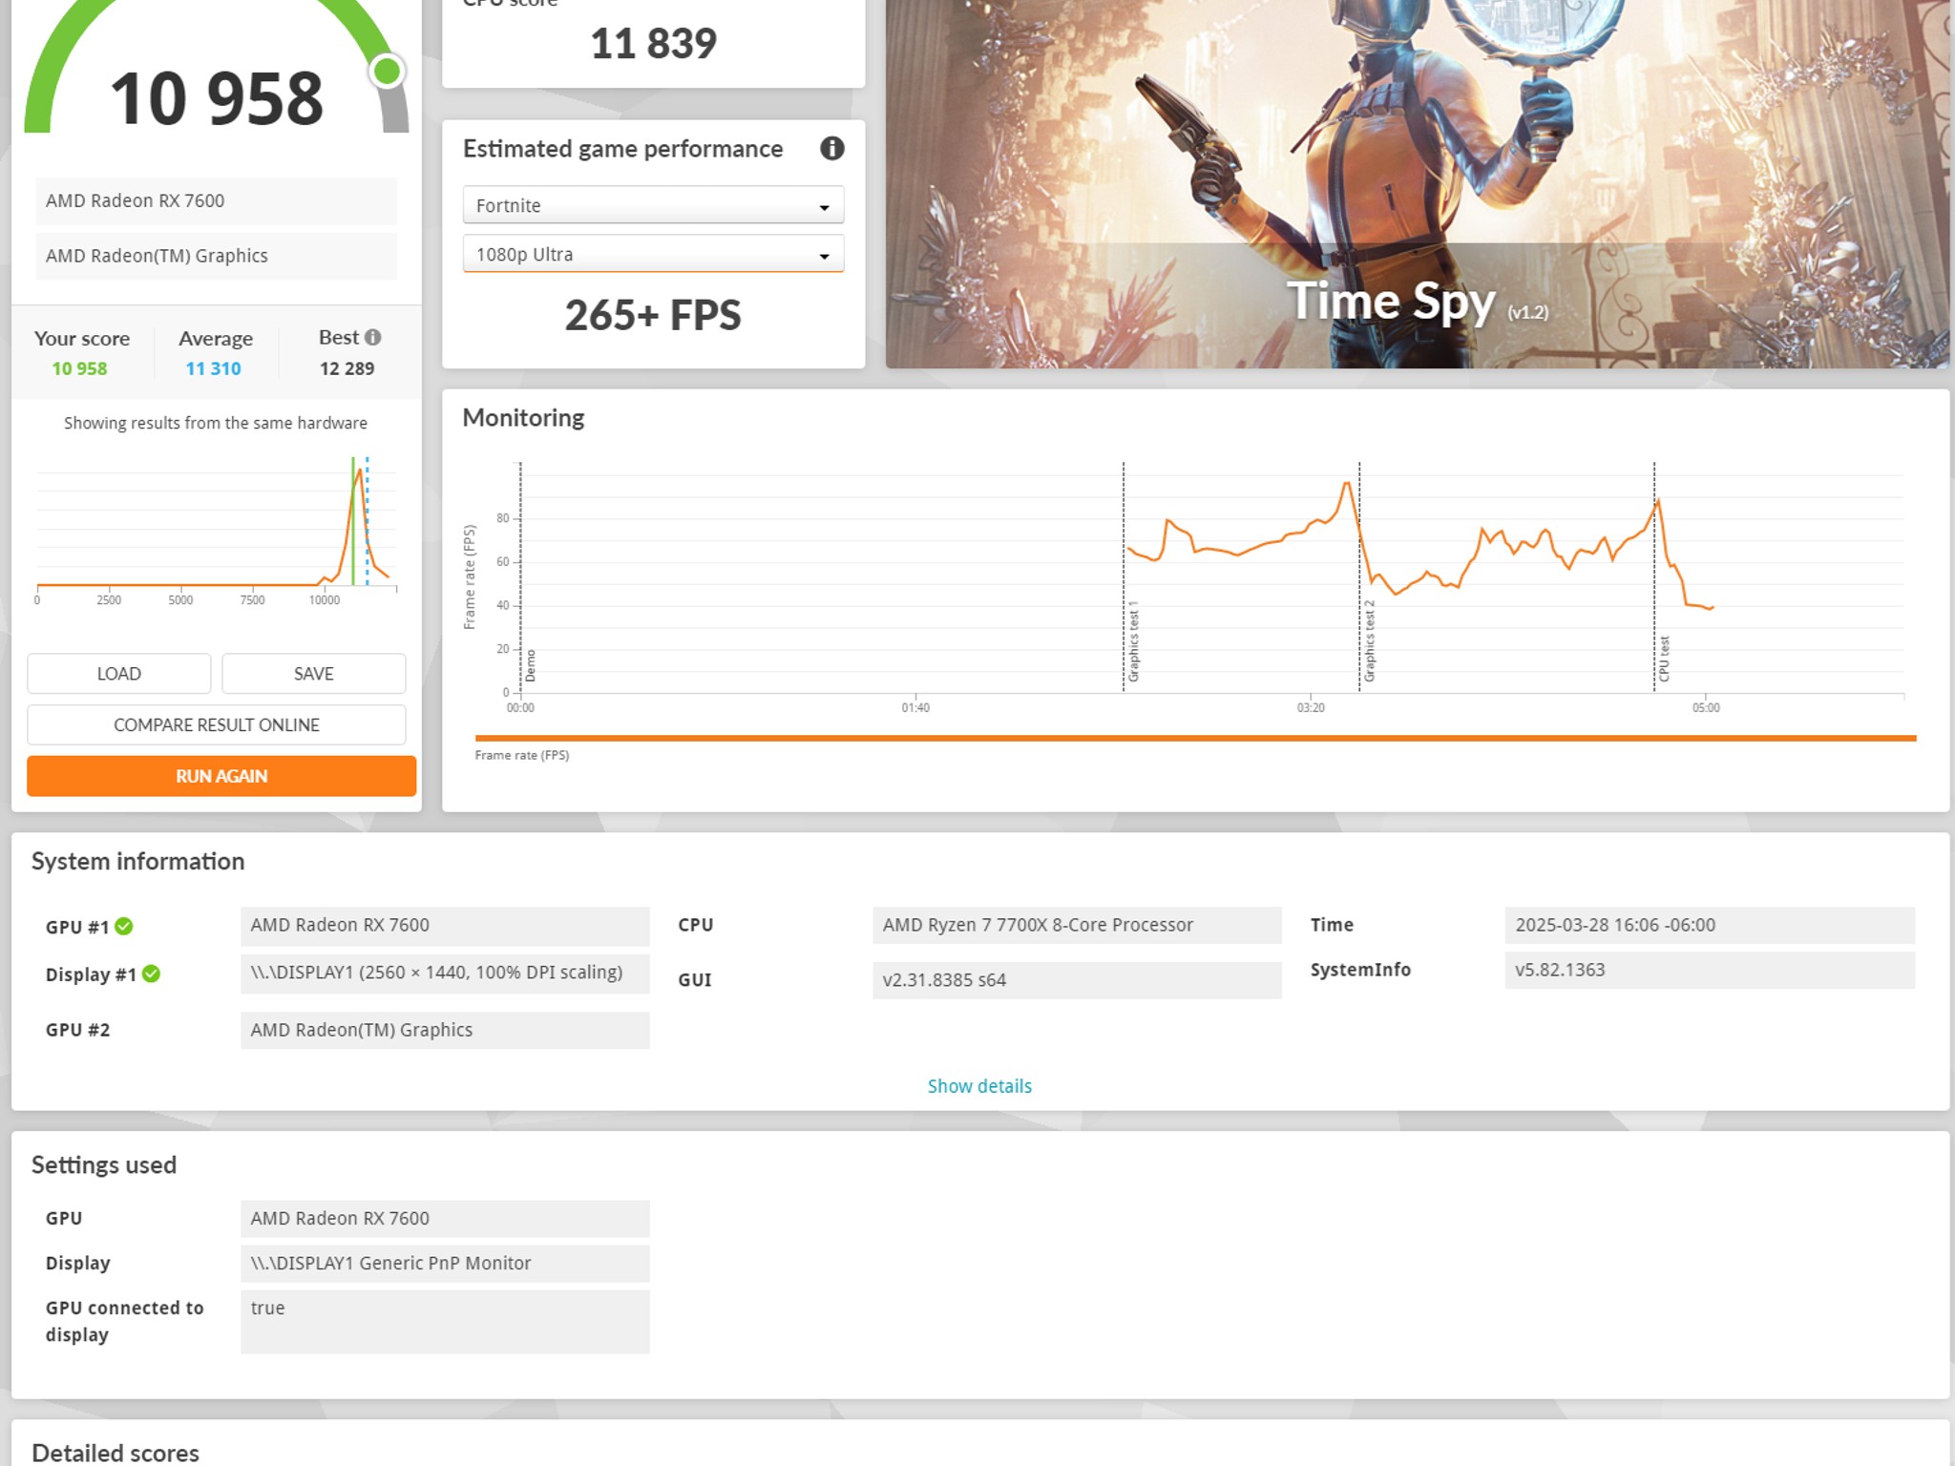The height and width of the screenshot is (1466, 1955).
Task: Click the info icon beside Best score
Action: click(x=373, y=337)
